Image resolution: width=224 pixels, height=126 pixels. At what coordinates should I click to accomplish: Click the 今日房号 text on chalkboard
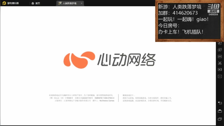click(169, 26)
